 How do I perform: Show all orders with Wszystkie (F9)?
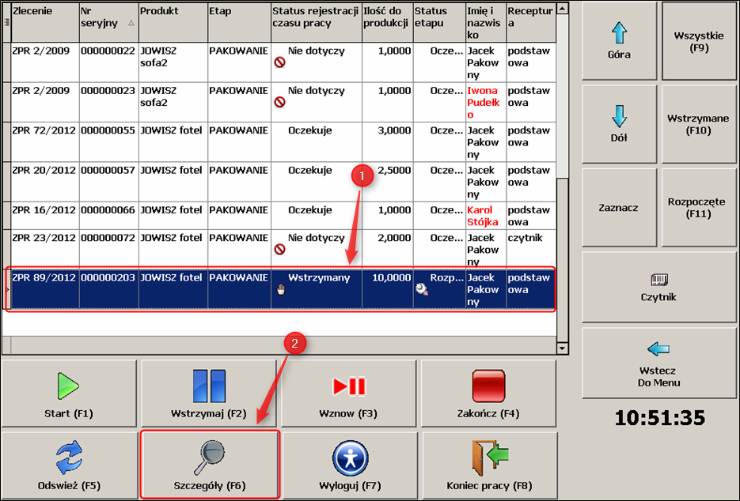698,41
